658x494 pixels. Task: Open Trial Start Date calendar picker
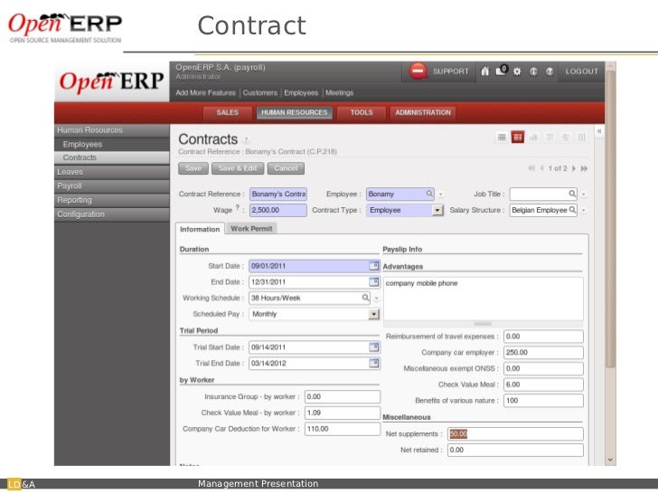tap(373, 347)
